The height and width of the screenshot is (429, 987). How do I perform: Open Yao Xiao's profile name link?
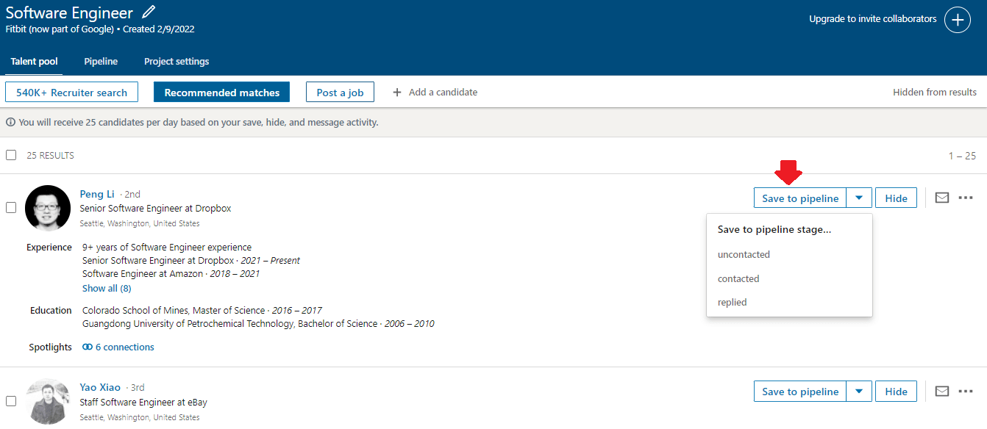click(x=100, y=387)
